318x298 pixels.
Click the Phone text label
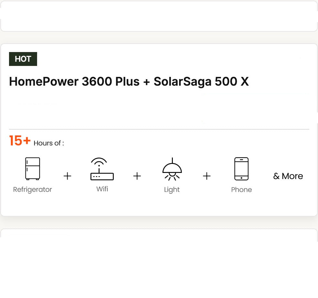[x=241, y=190]
